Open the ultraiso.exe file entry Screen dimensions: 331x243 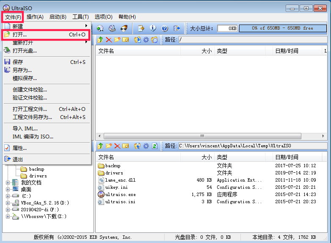click(121, 194)
